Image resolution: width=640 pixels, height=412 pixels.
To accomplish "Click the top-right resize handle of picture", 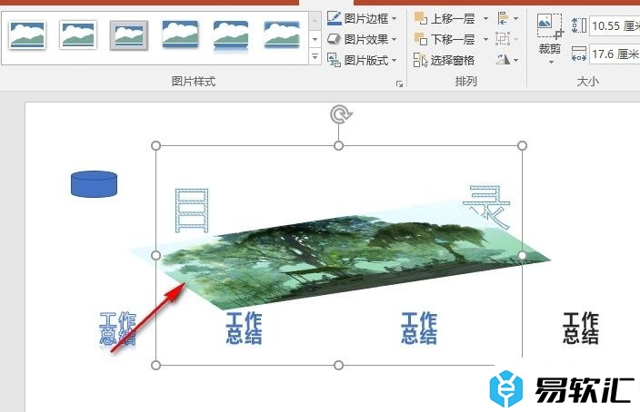I will [x=522, y=145].
